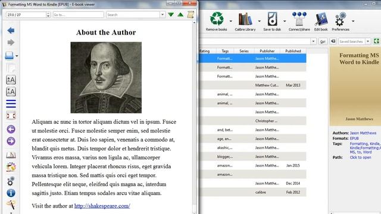Viewport: 381px width, 214px height.
Task: Click the book cover in details panel
Action: pos(355,86)
